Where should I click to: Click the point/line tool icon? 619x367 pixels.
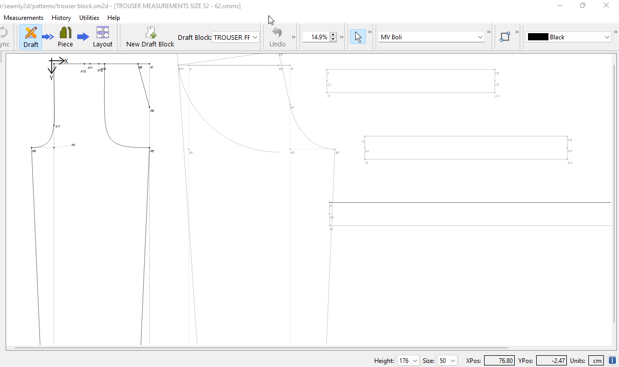505,37
